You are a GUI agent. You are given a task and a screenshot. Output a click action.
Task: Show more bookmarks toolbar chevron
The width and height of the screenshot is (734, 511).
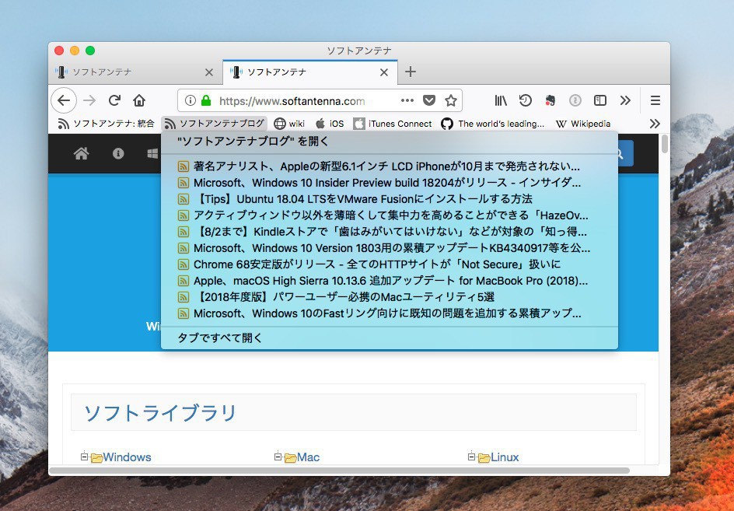[655, 124]
